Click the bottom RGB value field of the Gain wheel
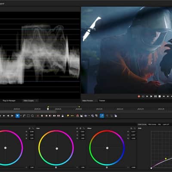 (83, 138)
